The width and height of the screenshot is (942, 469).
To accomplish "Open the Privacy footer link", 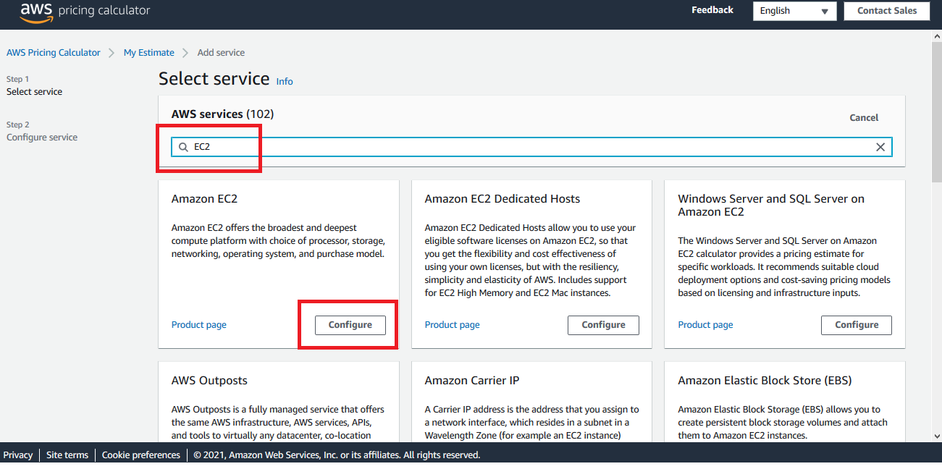I will pyautogui.click(x=18, y=455).
